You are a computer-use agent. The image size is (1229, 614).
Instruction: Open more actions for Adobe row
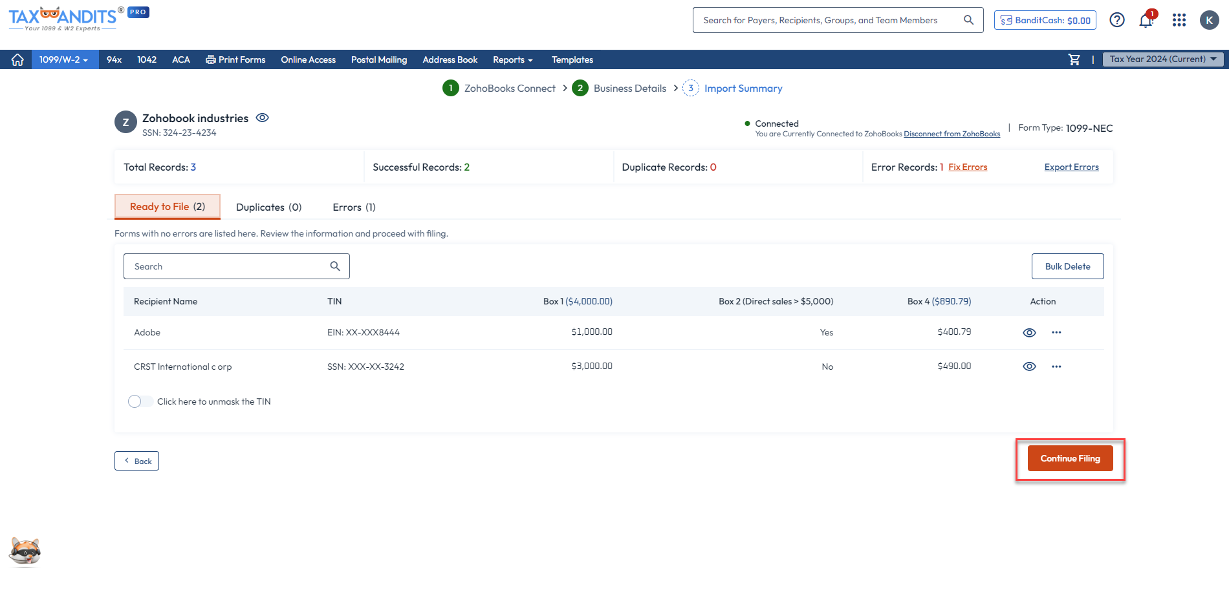(x=1056, y=332)
